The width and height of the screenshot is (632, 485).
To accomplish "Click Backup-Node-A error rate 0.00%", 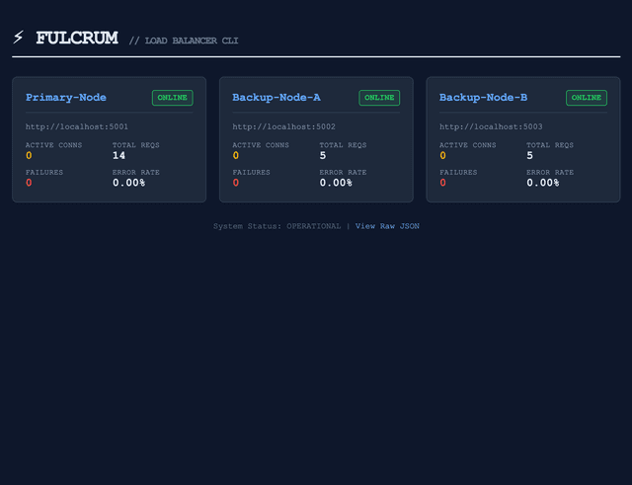I will point(336,183).
